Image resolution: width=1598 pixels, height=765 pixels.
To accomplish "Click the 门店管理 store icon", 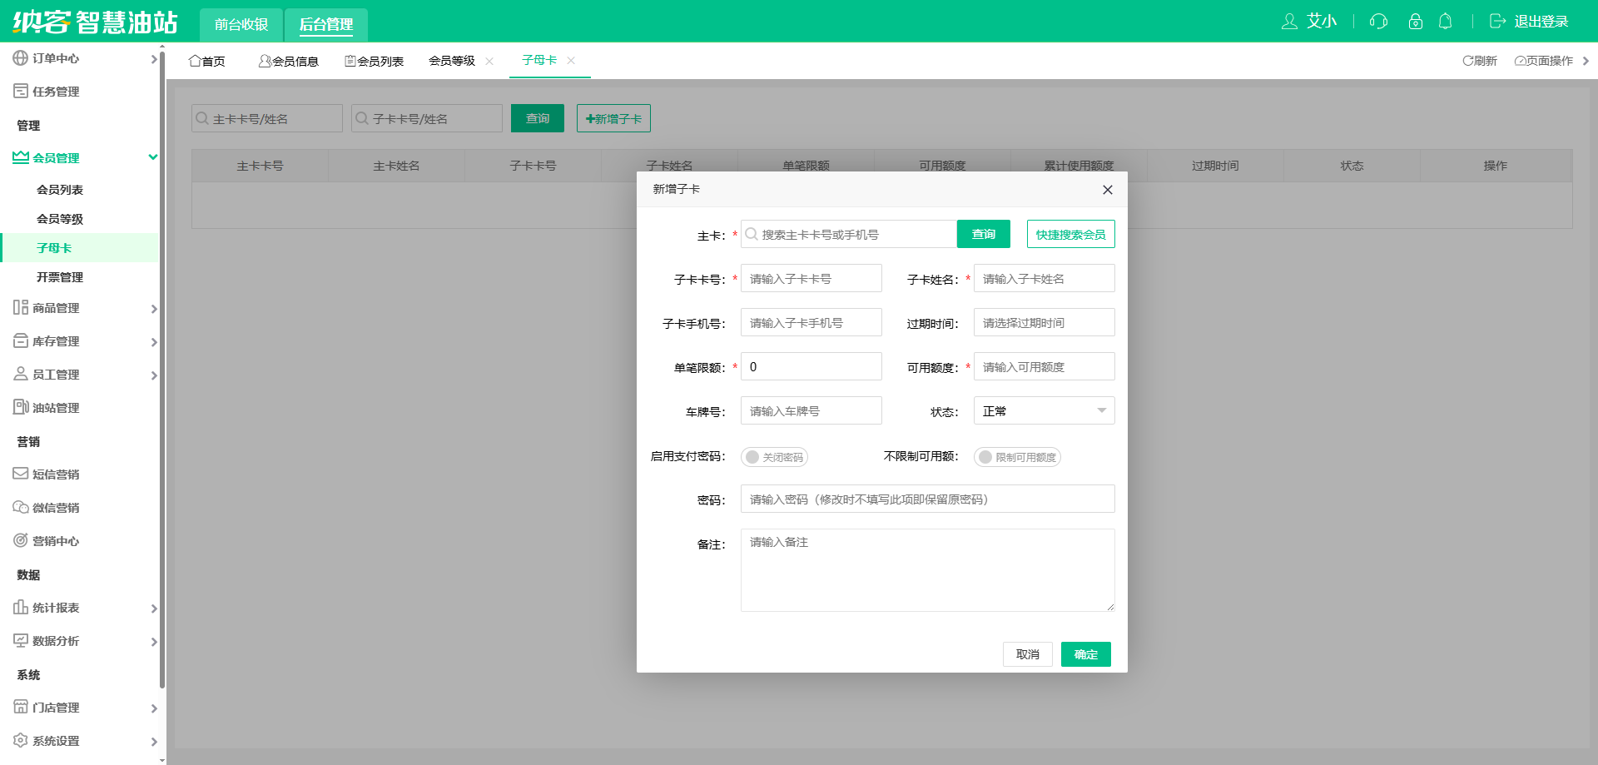I will (x=21, y=707).
